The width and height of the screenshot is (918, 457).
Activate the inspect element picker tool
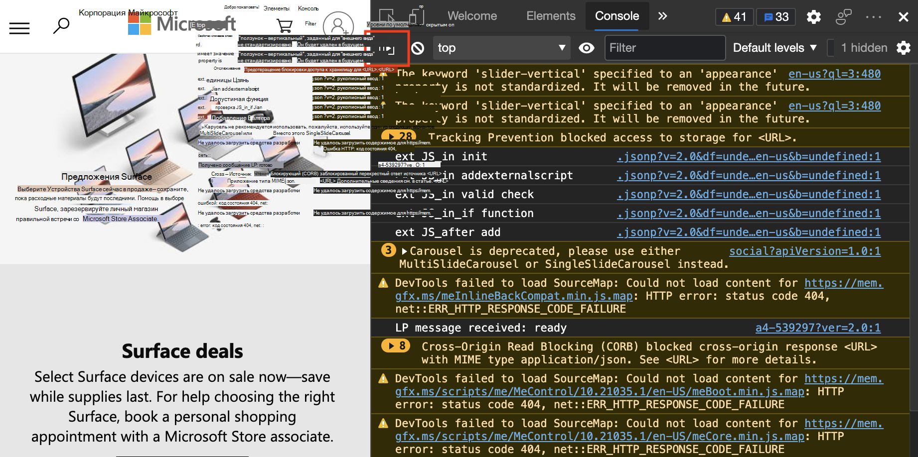click(387, 16)
